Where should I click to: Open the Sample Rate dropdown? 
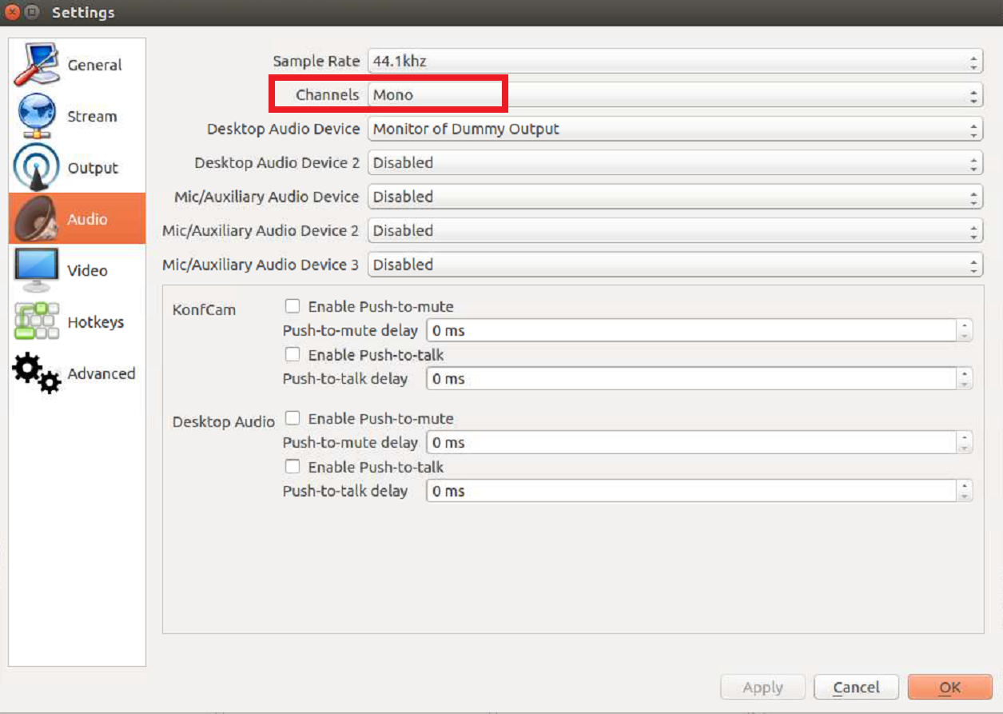(x=674, y=61)
